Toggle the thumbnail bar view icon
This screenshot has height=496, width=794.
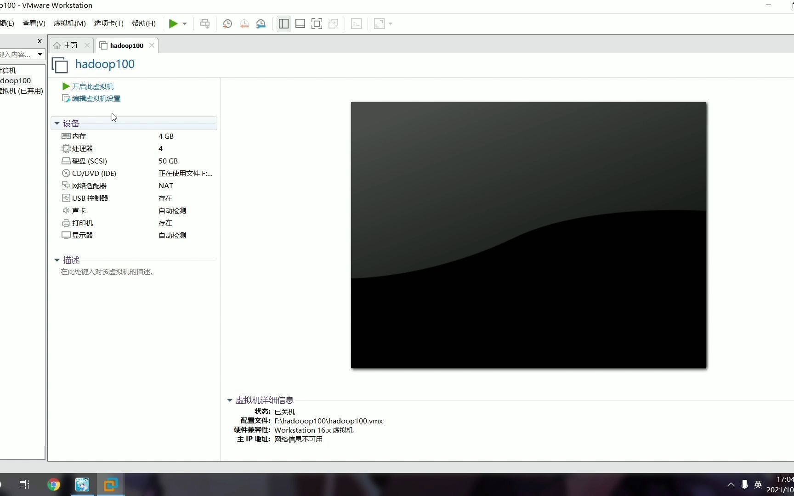(x=300, y=24)
